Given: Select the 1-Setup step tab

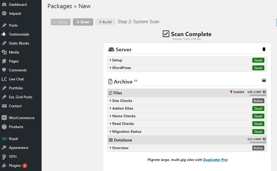Looking at the screenshot, I should 61,22.
